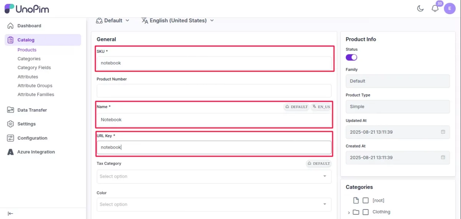This screenshot has width=461, height=219.
Task: Click the Product Number input field
Action: click(x=214, y=91)
